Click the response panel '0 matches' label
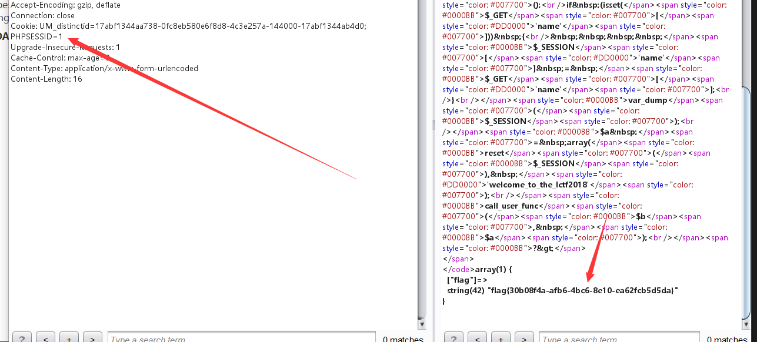This screenshot has height=342, width=757. pyautogui.click(x=727, y=338)
